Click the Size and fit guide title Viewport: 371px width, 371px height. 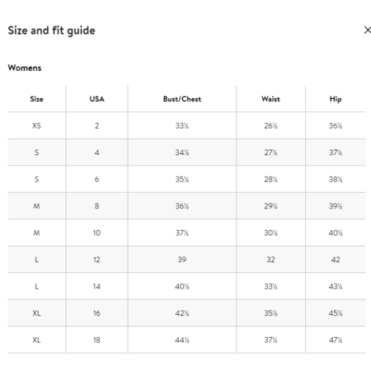coord(51,31)
